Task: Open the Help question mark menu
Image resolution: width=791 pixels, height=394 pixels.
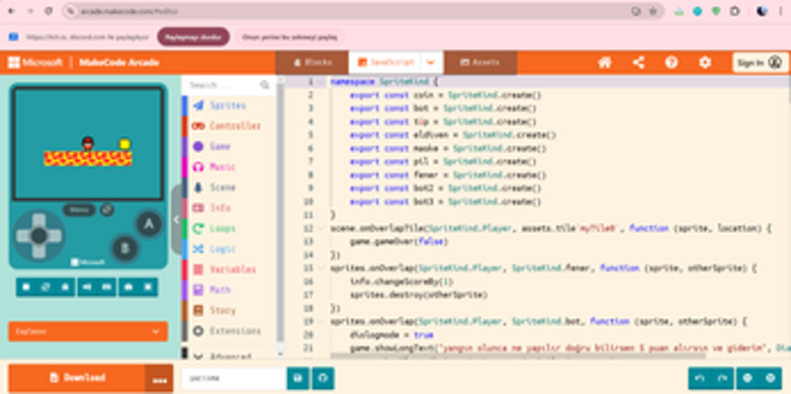Action: (x=671, y=62)
